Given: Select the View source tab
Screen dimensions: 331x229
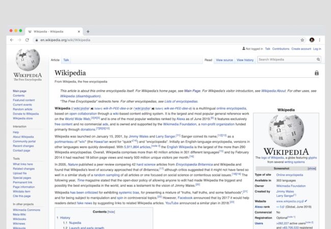Looking at the screenshot, I should (x=224, y=60).
